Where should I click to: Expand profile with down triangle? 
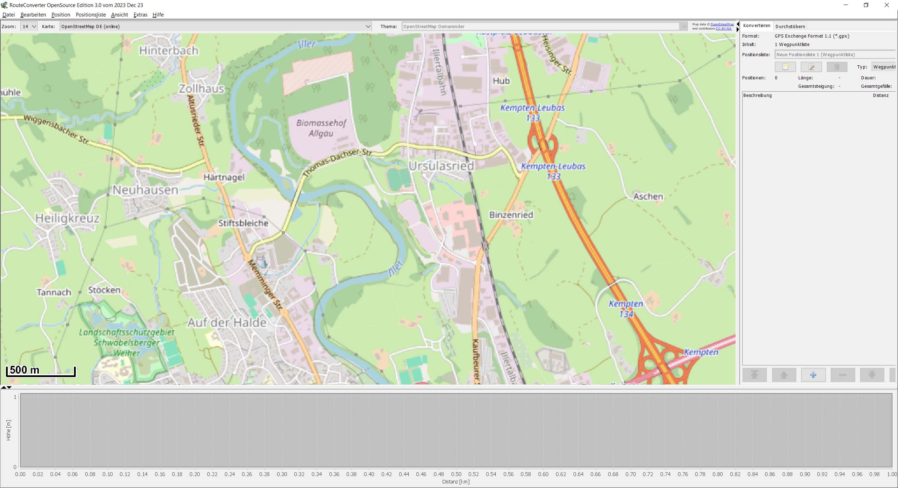[x=9, y=387]
